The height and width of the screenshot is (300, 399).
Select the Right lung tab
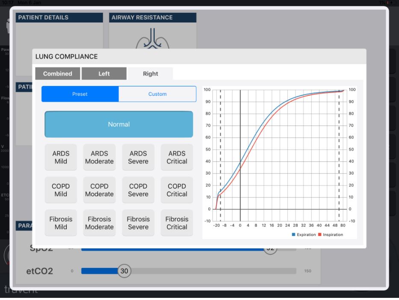[x=151, y=74]
